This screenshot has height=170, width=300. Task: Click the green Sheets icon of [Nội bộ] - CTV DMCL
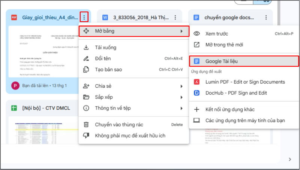click(x=14, y=108)
